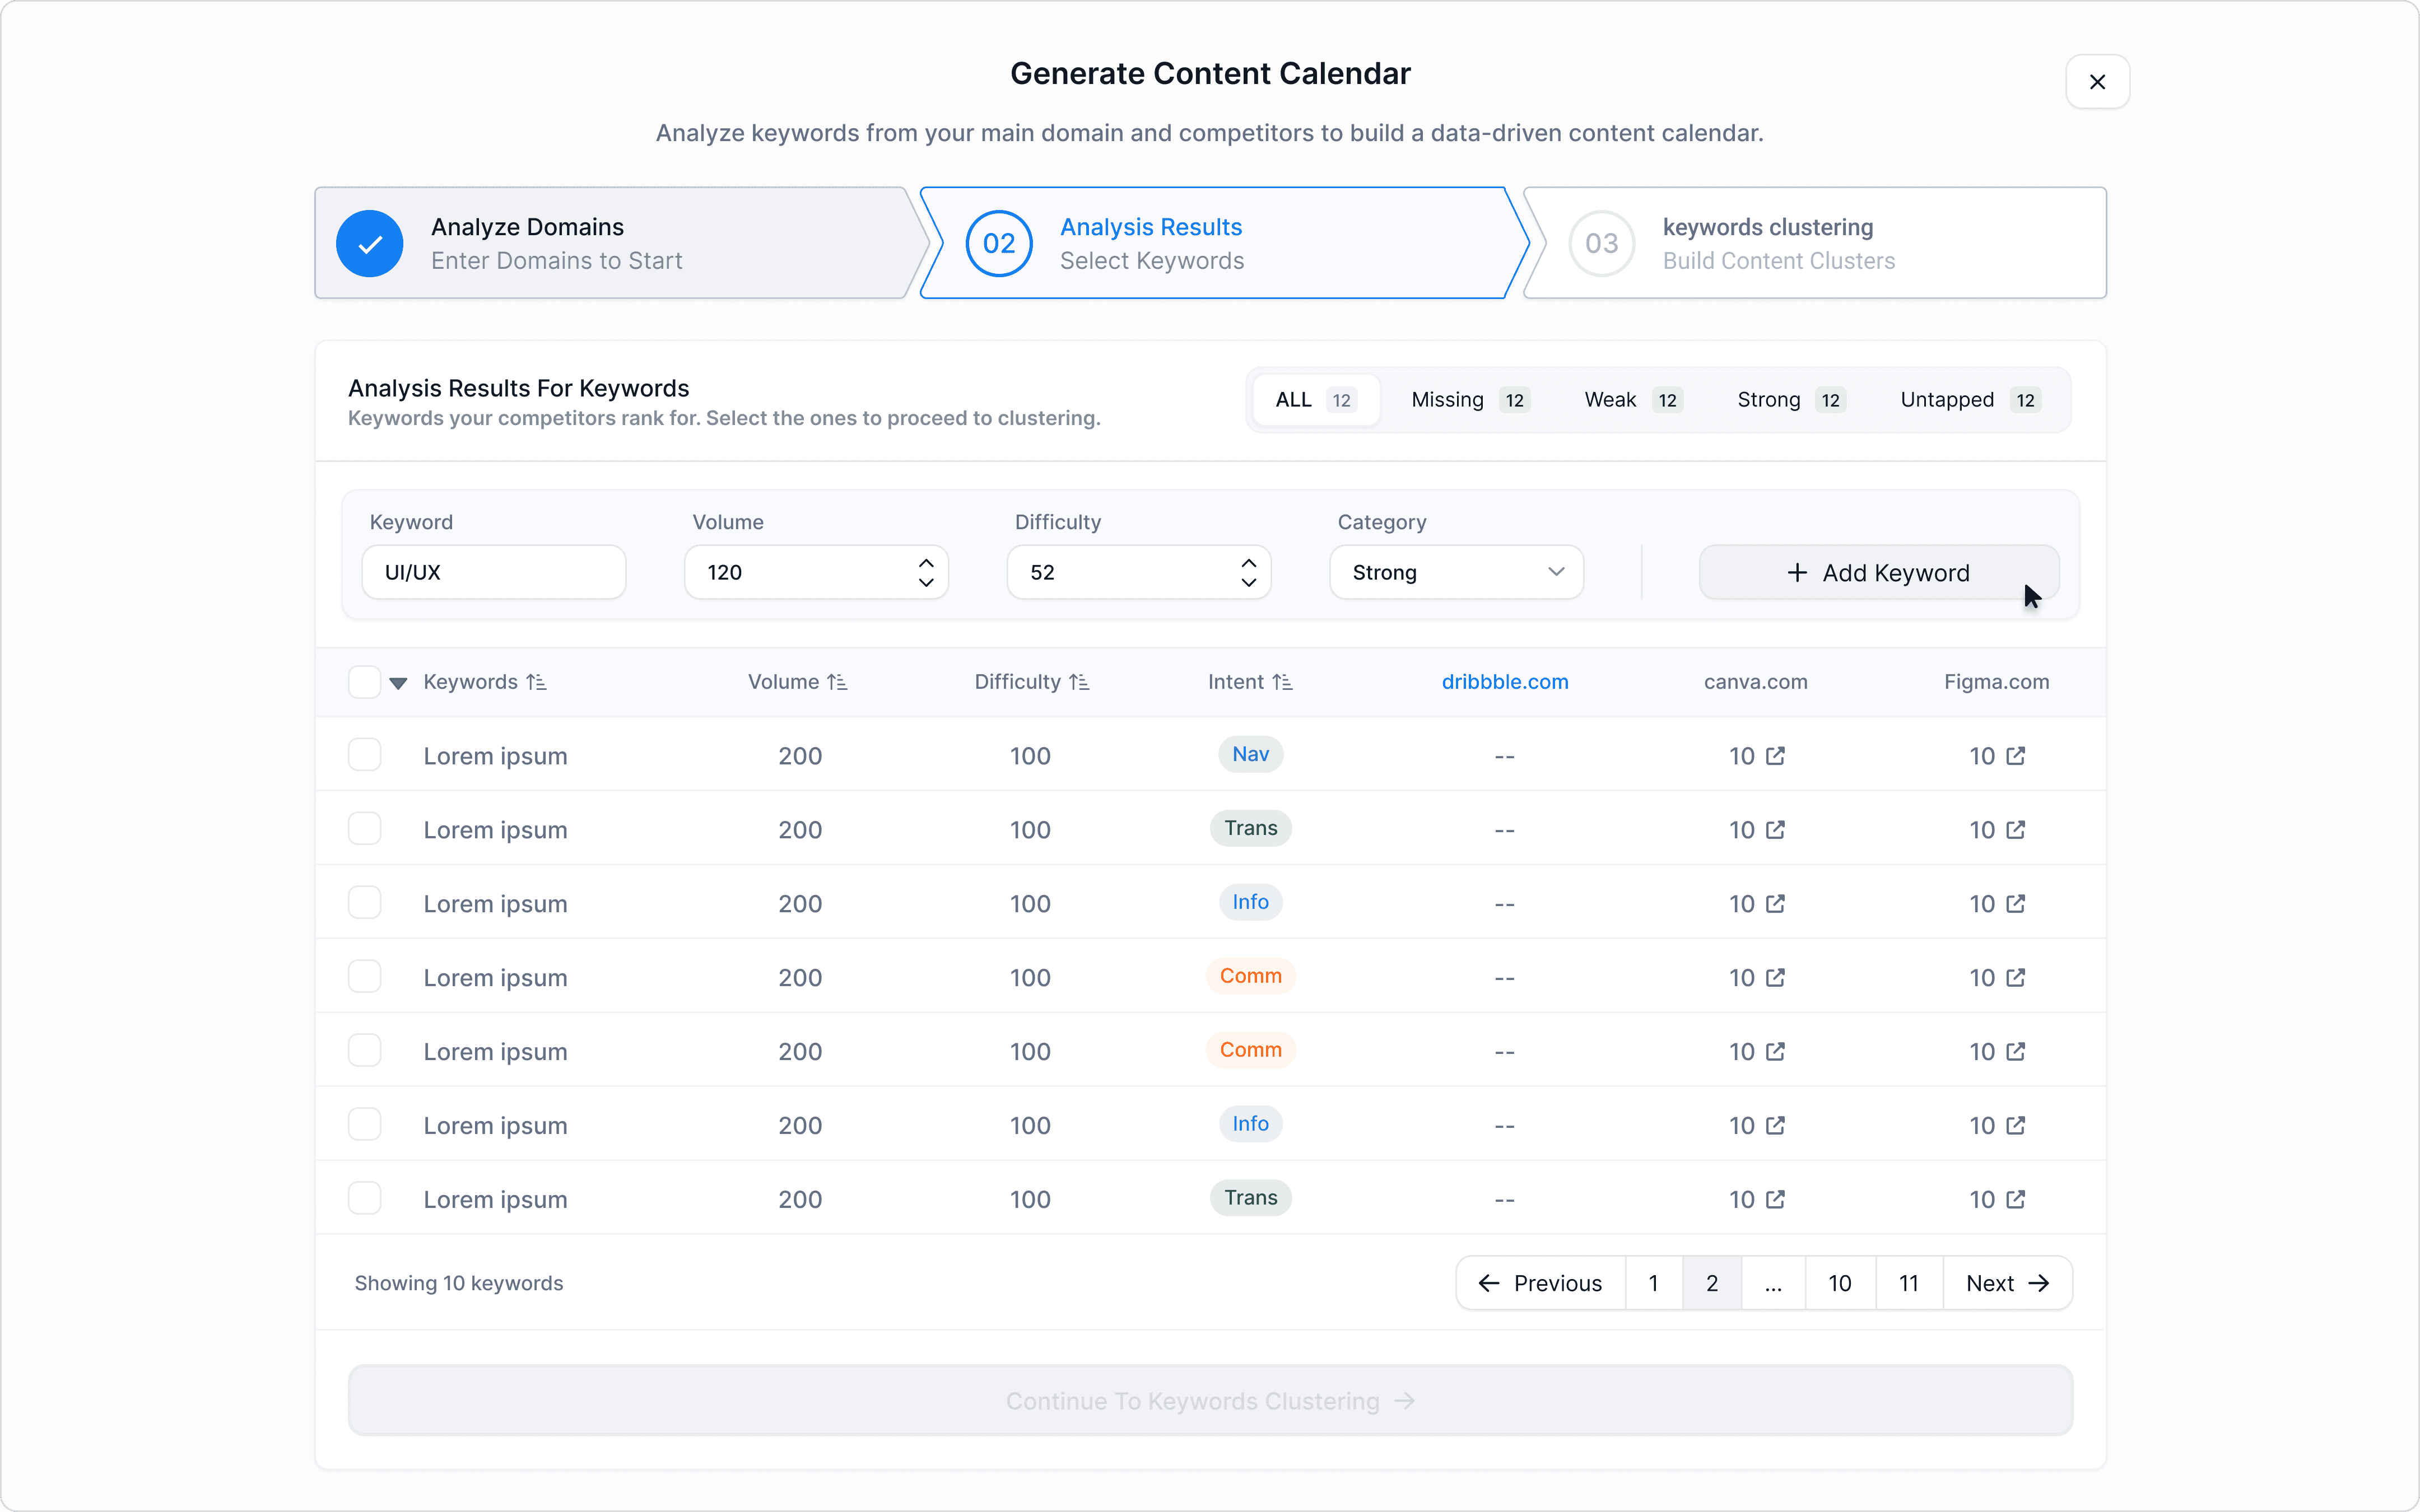Tick the first row's Lorem ipsum checkbox
Image resolution: width=2420 pixels, height=1512 pixels.
click(x=364, y=755)
